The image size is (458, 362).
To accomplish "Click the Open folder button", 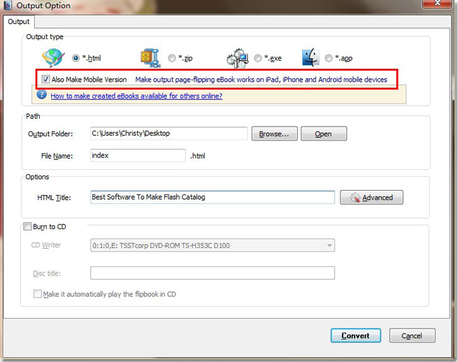I will point(324,133).
